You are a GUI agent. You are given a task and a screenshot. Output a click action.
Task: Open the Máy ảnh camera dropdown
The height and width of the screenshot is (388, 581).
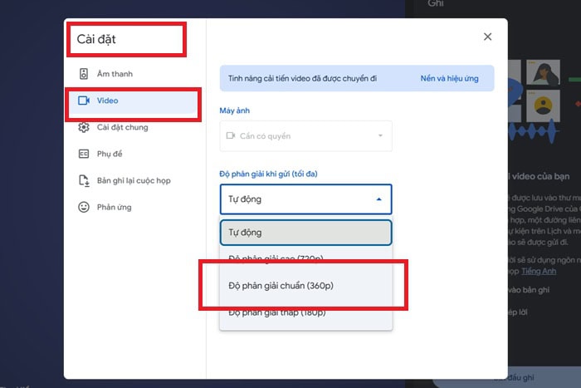305,135
